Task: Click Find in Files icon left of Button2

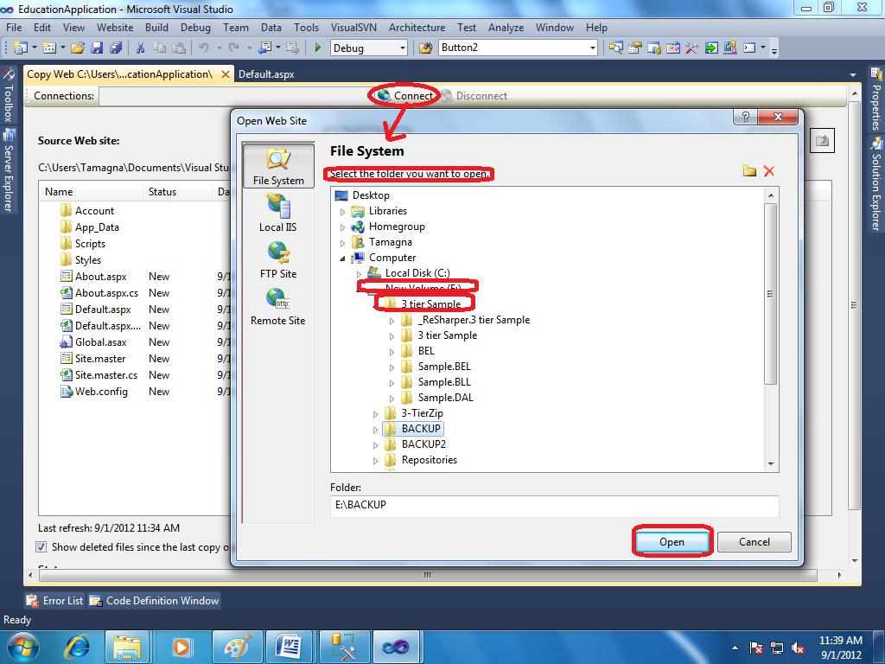Action: [x=425, y=48]
